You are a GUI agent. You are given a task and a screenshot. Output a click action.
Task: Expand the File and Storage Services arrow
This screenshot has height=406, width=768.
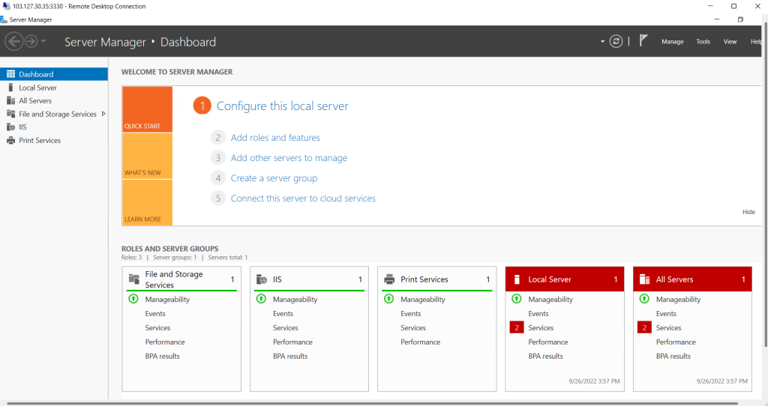coord(103,114)
